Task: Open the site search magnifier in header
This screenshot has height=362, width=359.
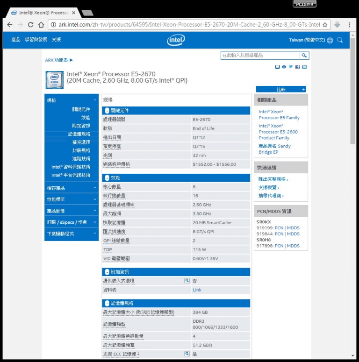Action: click(x=340, y=40)
